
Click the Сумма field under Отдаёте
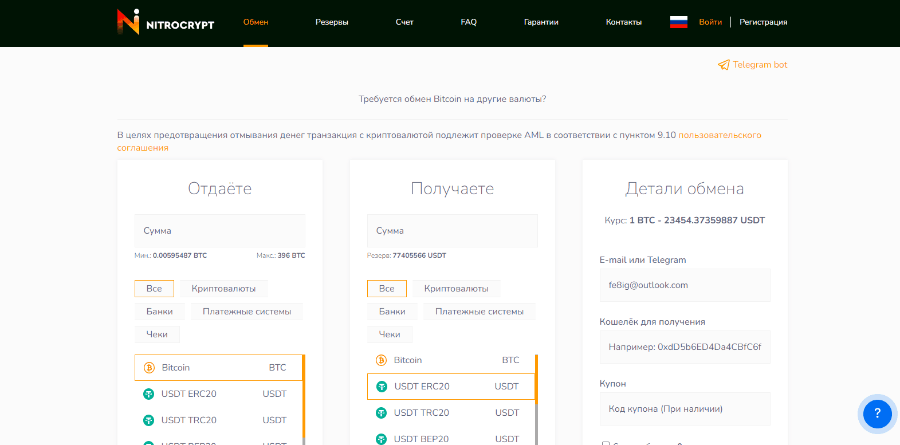[x=219, y=231]
